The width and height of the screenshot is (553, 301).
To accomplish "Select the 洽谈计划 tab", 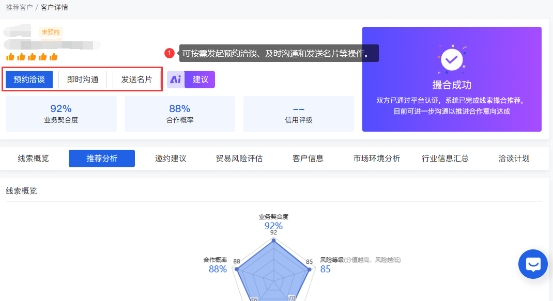I will click(x=514, y=159).
